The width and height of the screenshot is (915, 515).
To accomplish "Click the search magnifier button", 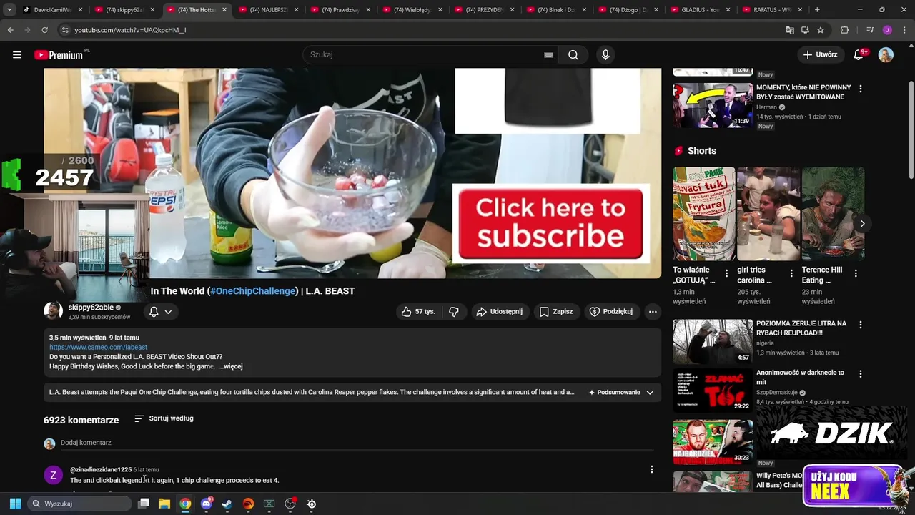I will (x=573, y=55).
